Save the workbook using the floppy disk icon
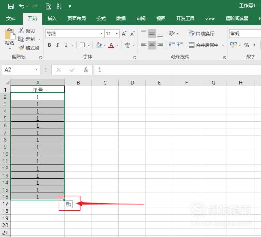 (11, 6)
